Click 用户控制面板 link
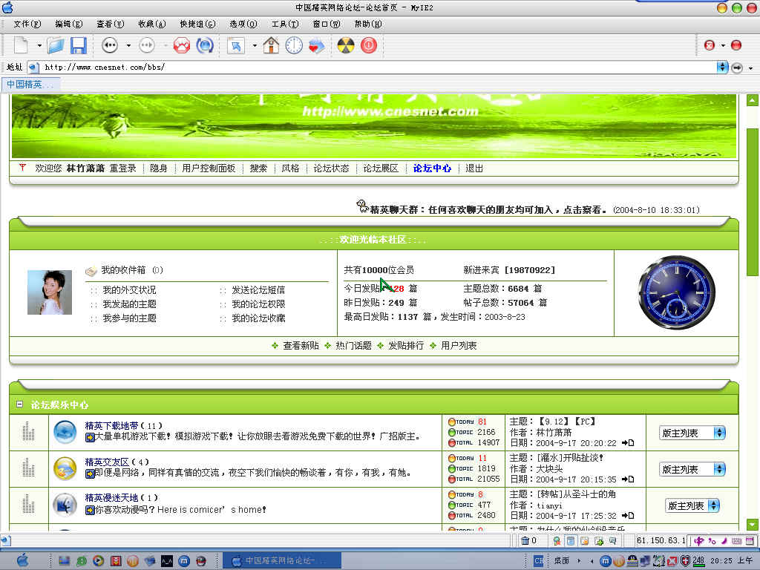 209,168
